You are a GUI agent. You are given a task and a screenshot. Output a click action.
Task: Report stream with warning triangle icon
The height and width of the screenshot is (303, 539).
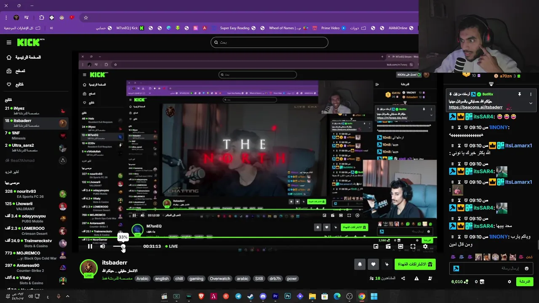point(416,278)
